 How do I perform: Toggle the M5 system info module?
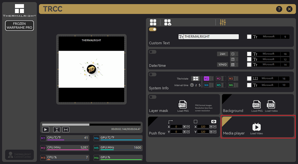(221, 85)
